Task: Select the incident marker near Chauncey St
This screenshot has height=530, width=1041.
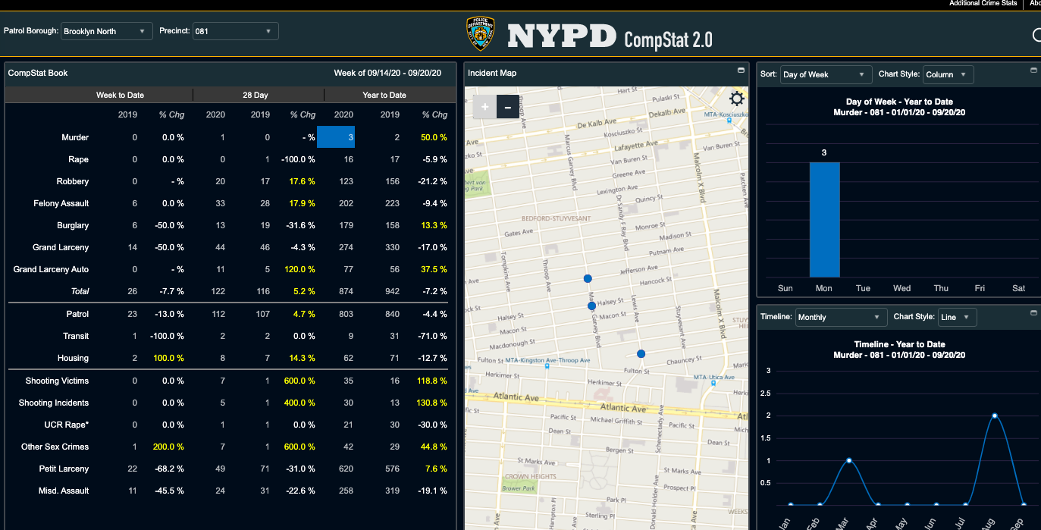Action: coord(641,354)
